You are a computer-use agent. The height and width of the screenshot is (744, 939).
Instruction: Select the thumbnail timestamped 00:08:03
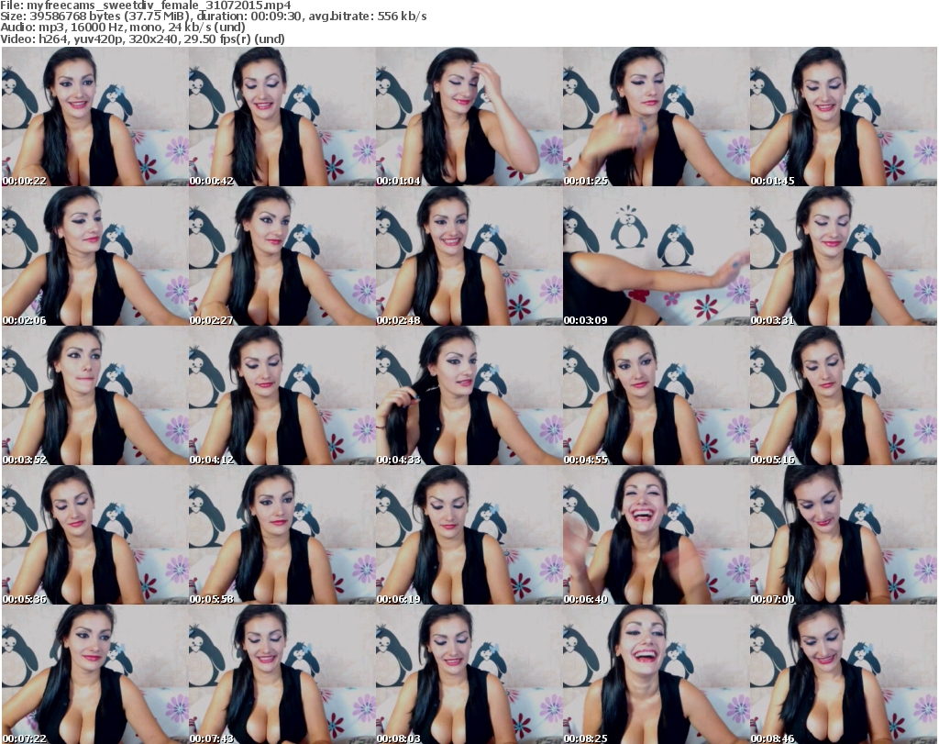[469, 674]
